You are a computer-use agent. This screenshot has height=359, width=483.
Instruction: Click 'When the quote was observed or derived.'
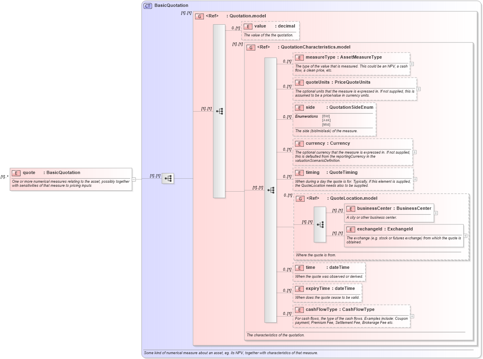(x=329, y=277)
